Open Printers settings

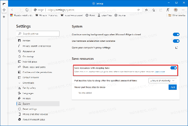[38, 98]
